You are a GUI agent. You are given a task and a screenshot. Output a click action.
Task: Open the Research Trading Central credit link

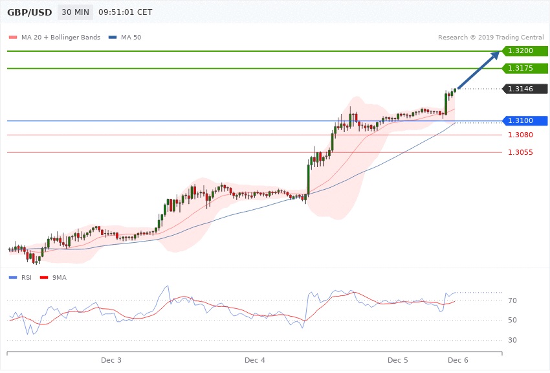(x=490, y=38)
